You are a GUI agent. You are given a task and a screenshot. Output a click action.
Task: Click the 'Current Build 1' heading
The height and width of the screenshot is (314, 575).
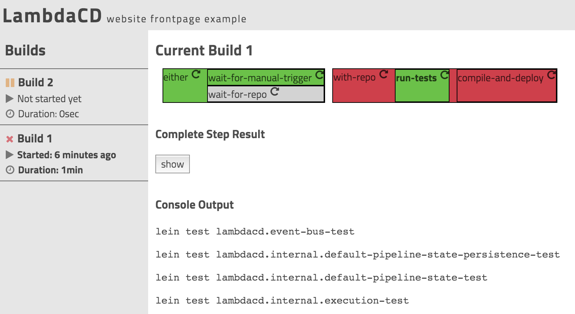204,50
